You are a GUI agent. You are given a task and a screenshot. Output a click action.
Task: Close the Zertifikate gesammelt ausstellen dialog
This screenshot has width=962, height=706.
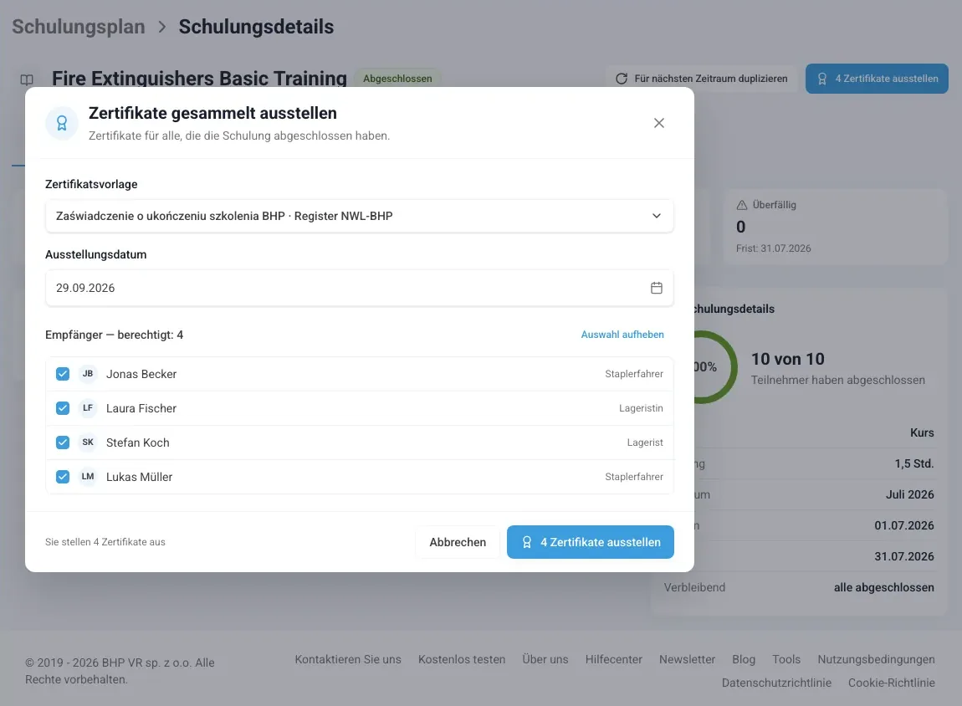(x=659, y=123)
